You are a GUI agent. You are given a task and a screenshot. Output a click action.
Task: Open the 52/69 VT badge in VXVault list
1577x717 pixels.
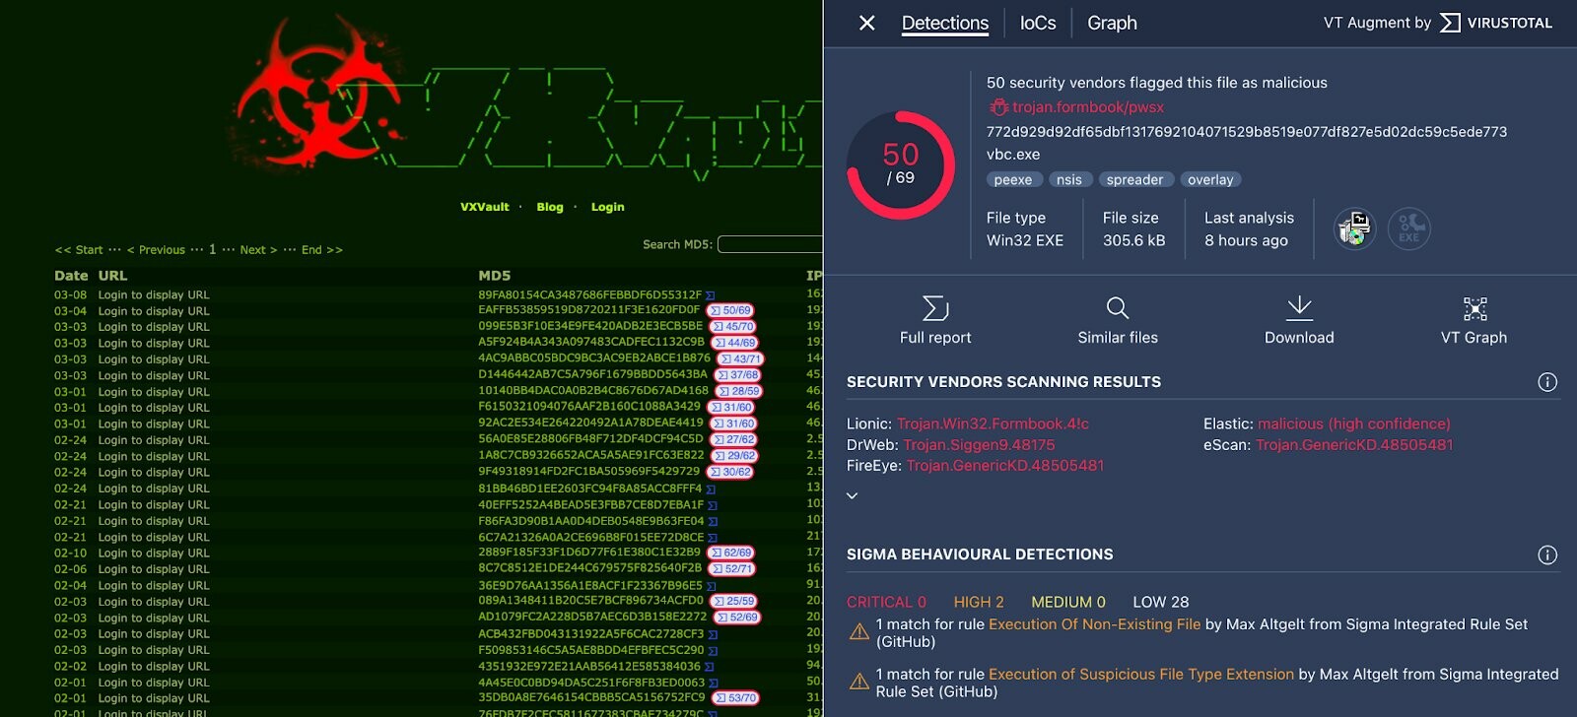point(737,618)
